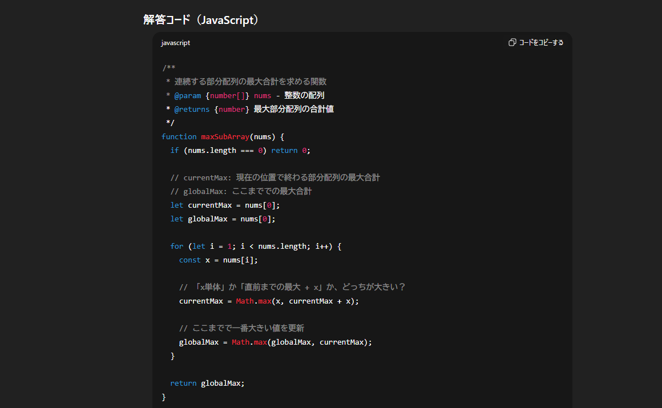The width and height of the screenshot is (662, 408).
Task: Click the 'return globalMax;' line
Action: pyautogui.click(x=207, y=383)
